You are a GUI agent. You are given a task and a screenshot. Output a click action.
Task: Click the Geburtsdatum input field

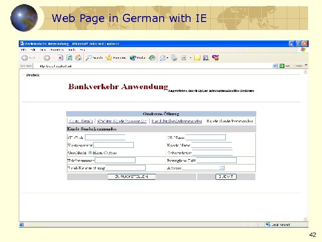tap(212, 153)
